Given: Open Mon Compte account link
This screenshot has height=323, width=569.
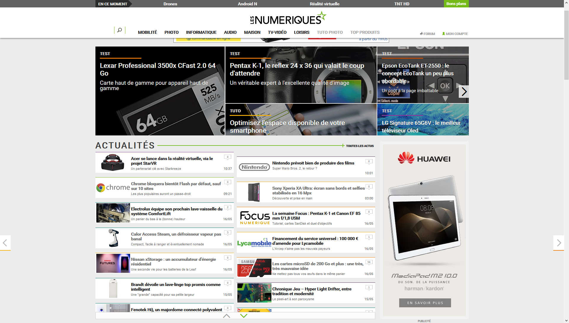Looking at the screenshot, I should pyautogui.click(x=455, y=34).
